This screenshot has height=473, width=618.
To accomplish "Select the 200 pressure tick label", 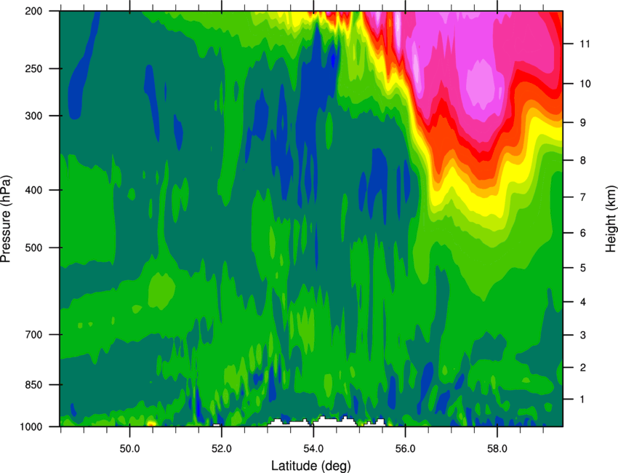I will pos(34,11).
